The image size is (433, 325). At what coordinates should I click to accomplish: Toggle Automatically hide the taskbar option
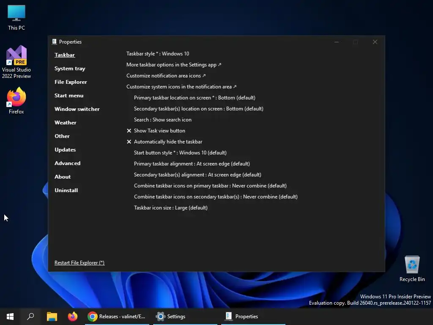pyautogui.click(x=164, y=142)
